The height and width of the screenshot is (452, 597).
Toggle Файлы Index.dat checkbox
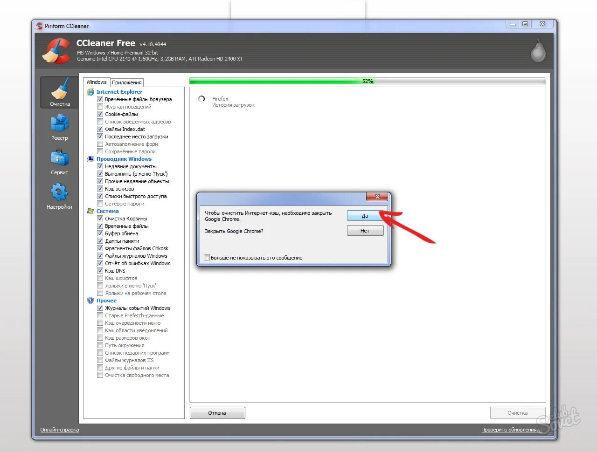click(x=100, y=129)
